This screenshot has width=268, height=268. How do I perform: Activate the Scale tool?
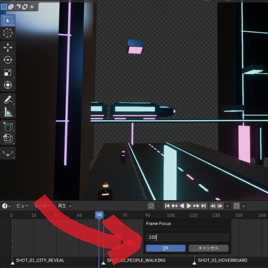[8, 72]
